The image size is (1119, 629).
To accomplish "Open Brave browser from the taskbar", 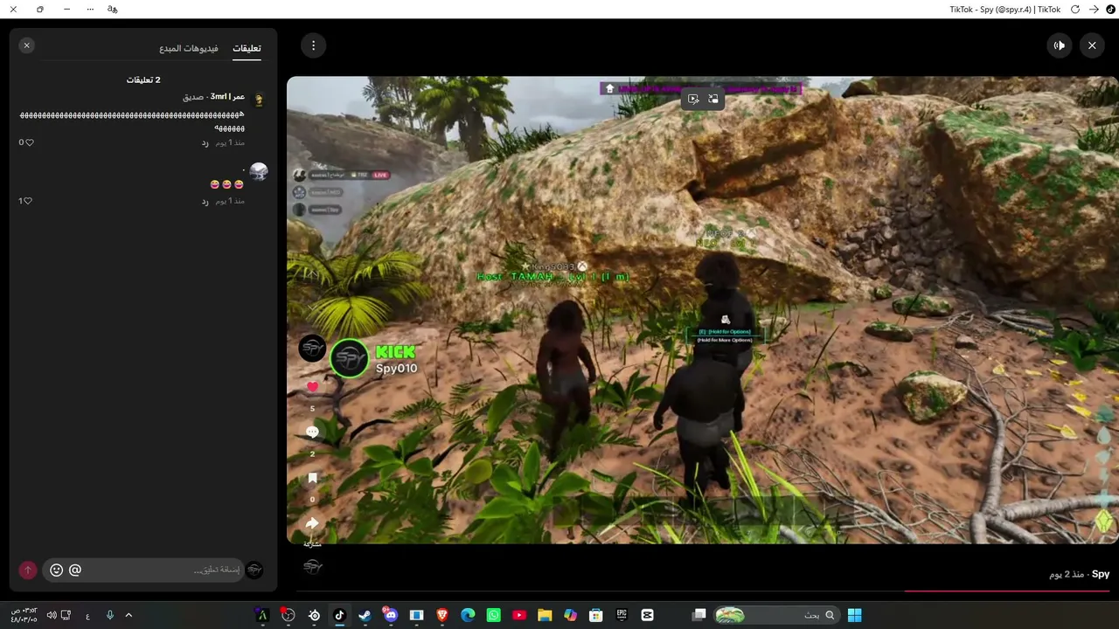I will coord(442,615).
